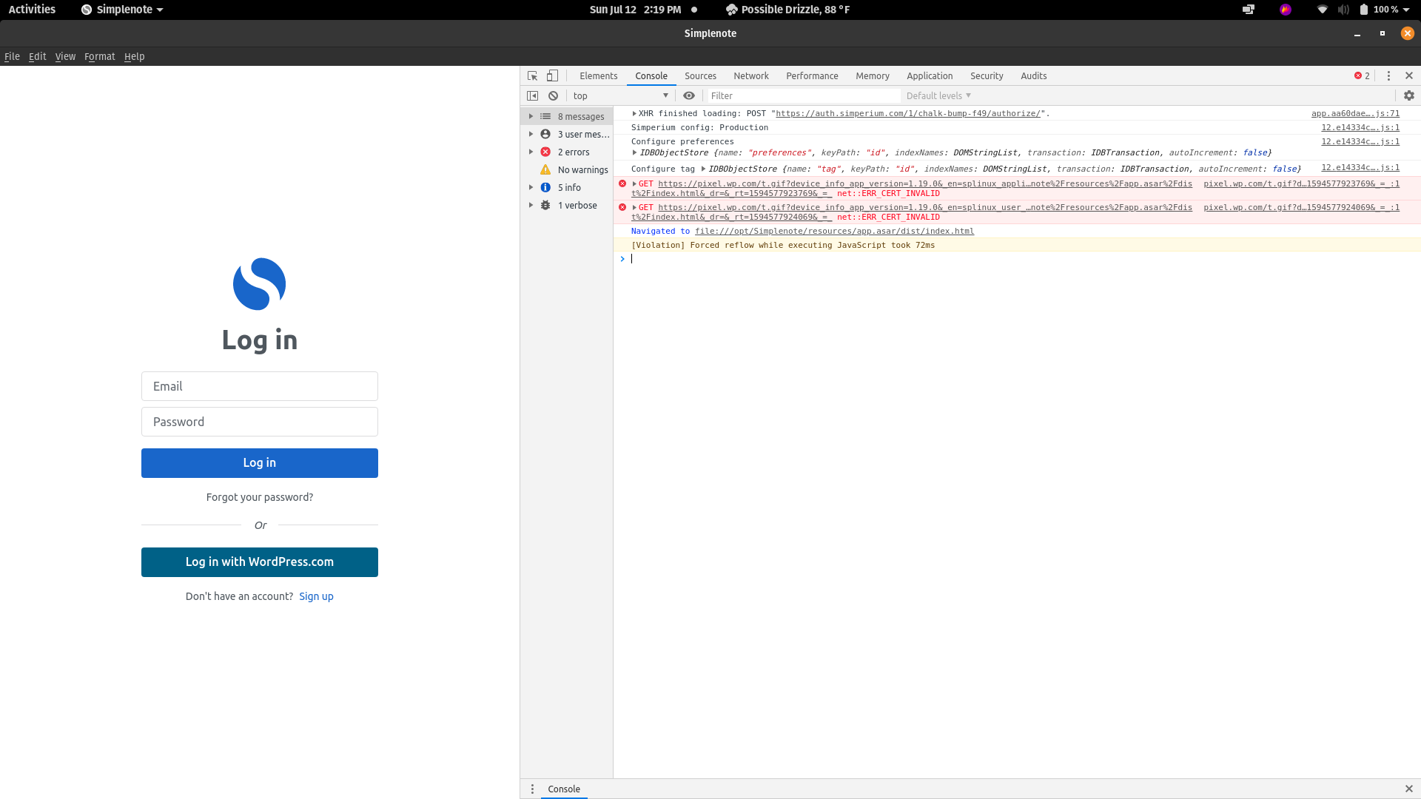The image size is (1421, 799).
Task: Open DevTools settings gear icon
Action: click(x=1408, y=95)
